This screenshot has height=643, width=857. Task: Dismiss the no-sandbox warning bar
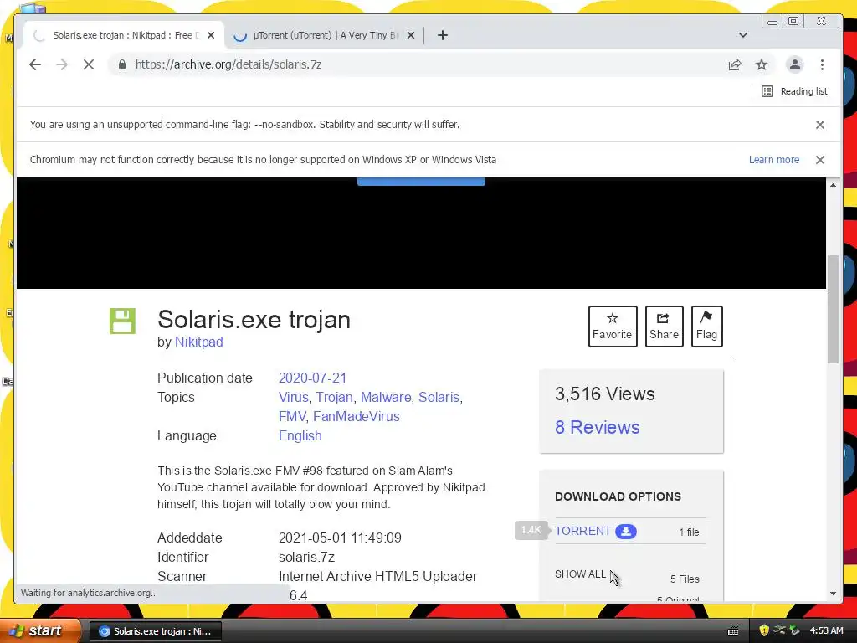[820, 125]
